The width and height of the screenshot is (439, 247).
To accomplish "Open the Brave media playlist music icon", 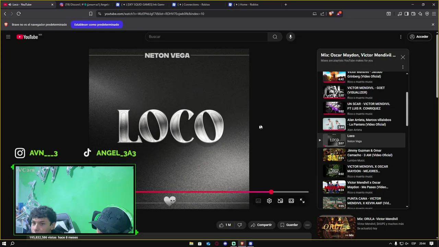I will click(400, 14).
